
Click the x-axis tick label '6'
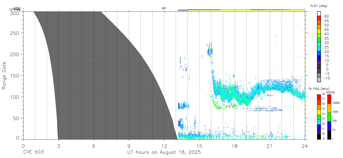94,146
